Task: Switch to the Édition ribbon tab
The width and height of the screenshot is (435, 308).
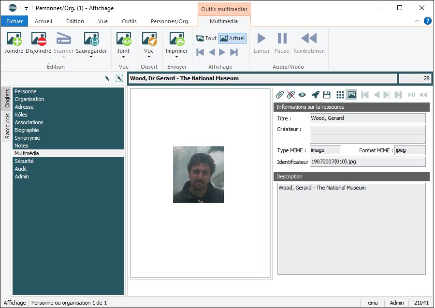Action: point(75,21)
